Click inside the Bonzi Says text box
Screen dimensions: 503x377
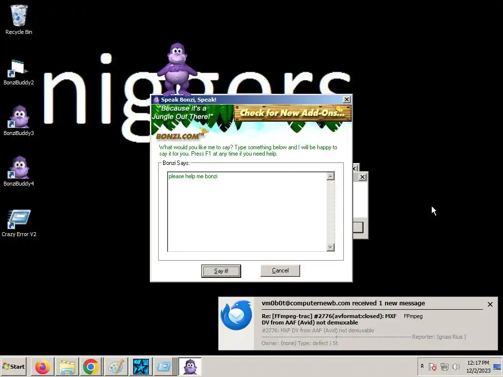point(247,212)
